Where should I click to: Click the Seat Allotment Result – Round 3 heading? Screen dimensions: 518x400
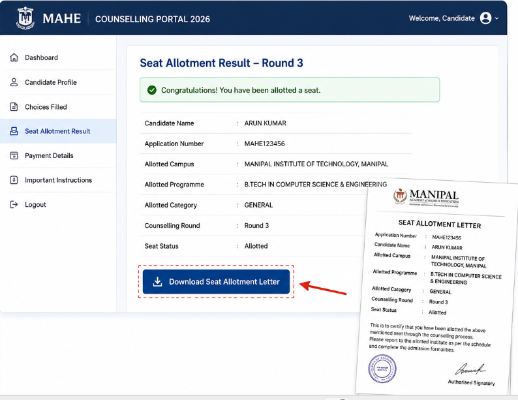click(x=221, y=63)
